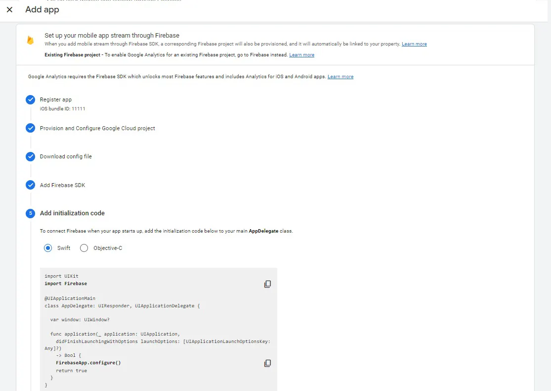Click the step 5 number badge
The height and width of the screenshot is (391, 551).
pyautogui.click(x=31, y=213)
